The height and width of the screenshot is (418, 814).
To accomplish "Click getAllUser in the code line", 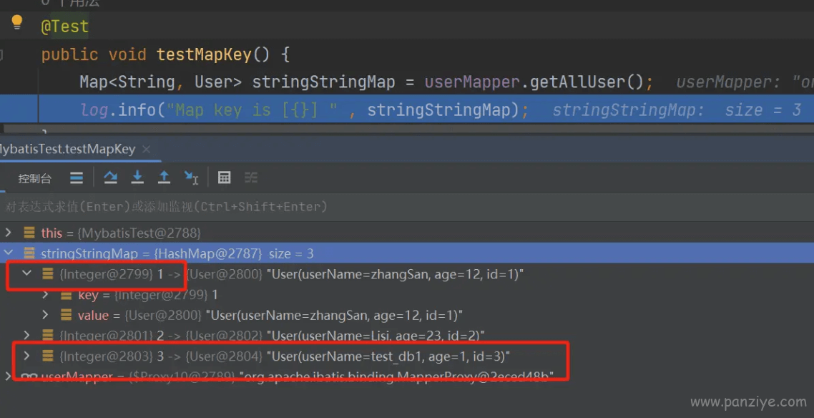I will (x=577, y=82).
